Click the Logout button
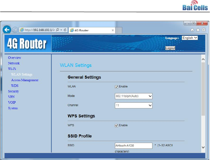Viewport: 210px width, 160px height. pyautogui.click(x=170, y=48)
